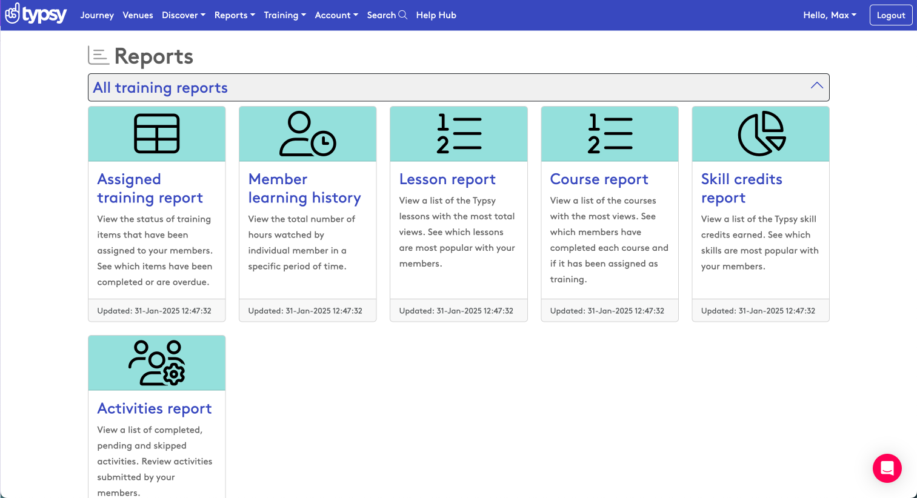Click the All training reports heading text
The width and height of the screenshot is (917, 498).
pyautogui.click(x=161, y=88)
